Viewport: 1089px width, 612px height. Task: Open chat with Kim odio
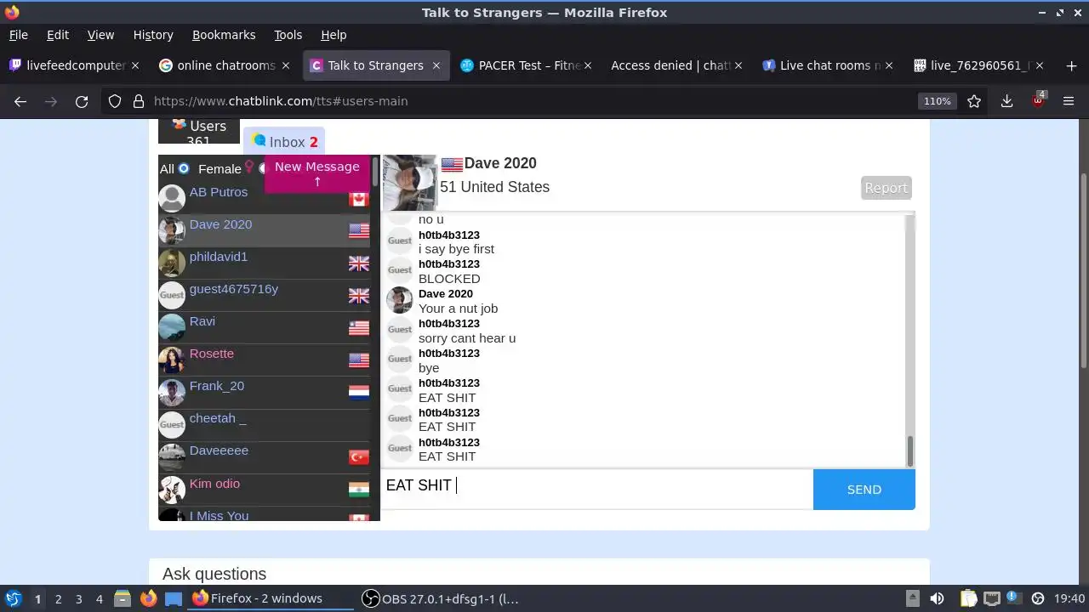[265, 490]
